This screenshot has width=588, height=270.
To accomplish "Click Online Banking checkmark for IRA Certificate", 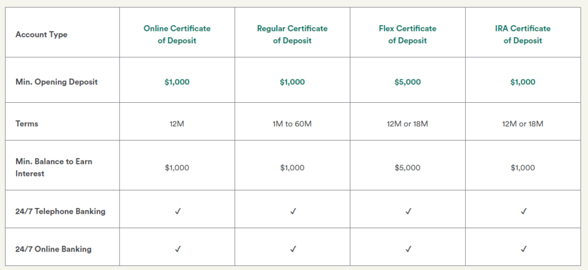I will [524, 249].
